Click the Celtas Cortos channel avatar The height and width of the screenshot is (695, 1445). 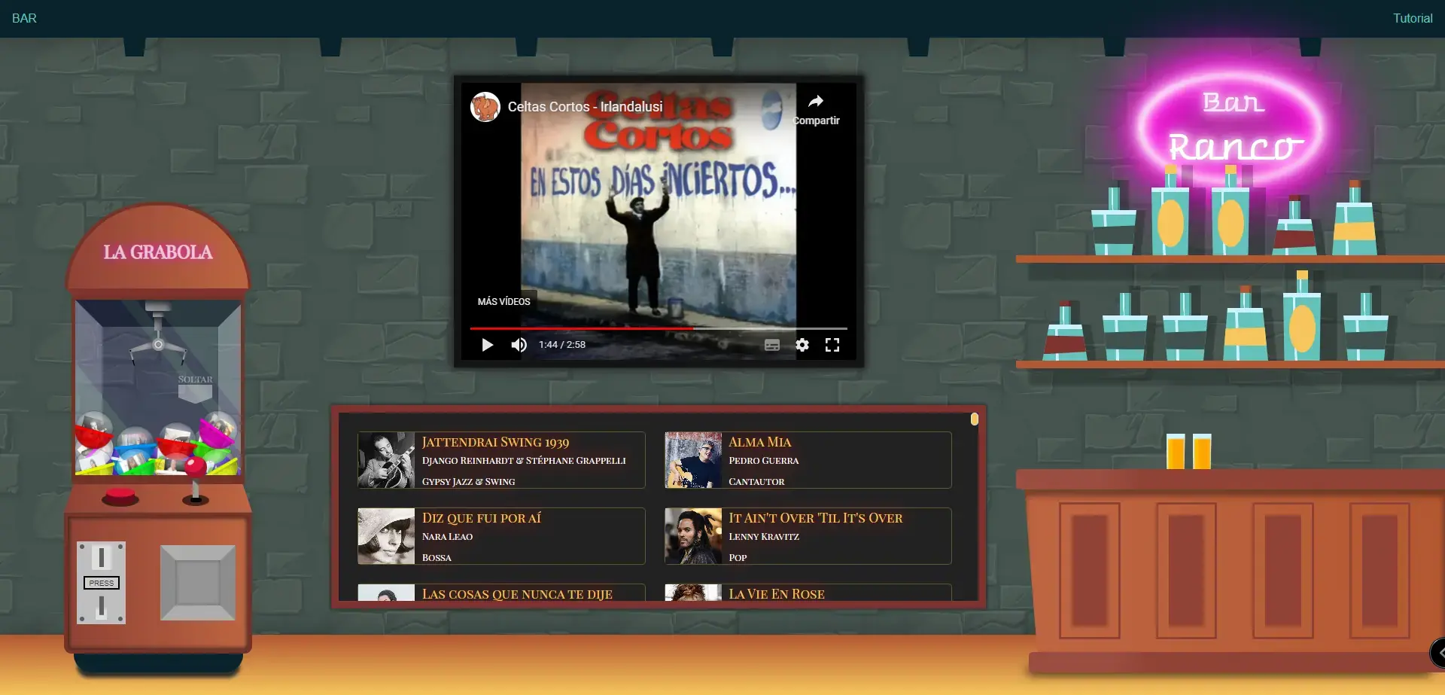point(485,107)
